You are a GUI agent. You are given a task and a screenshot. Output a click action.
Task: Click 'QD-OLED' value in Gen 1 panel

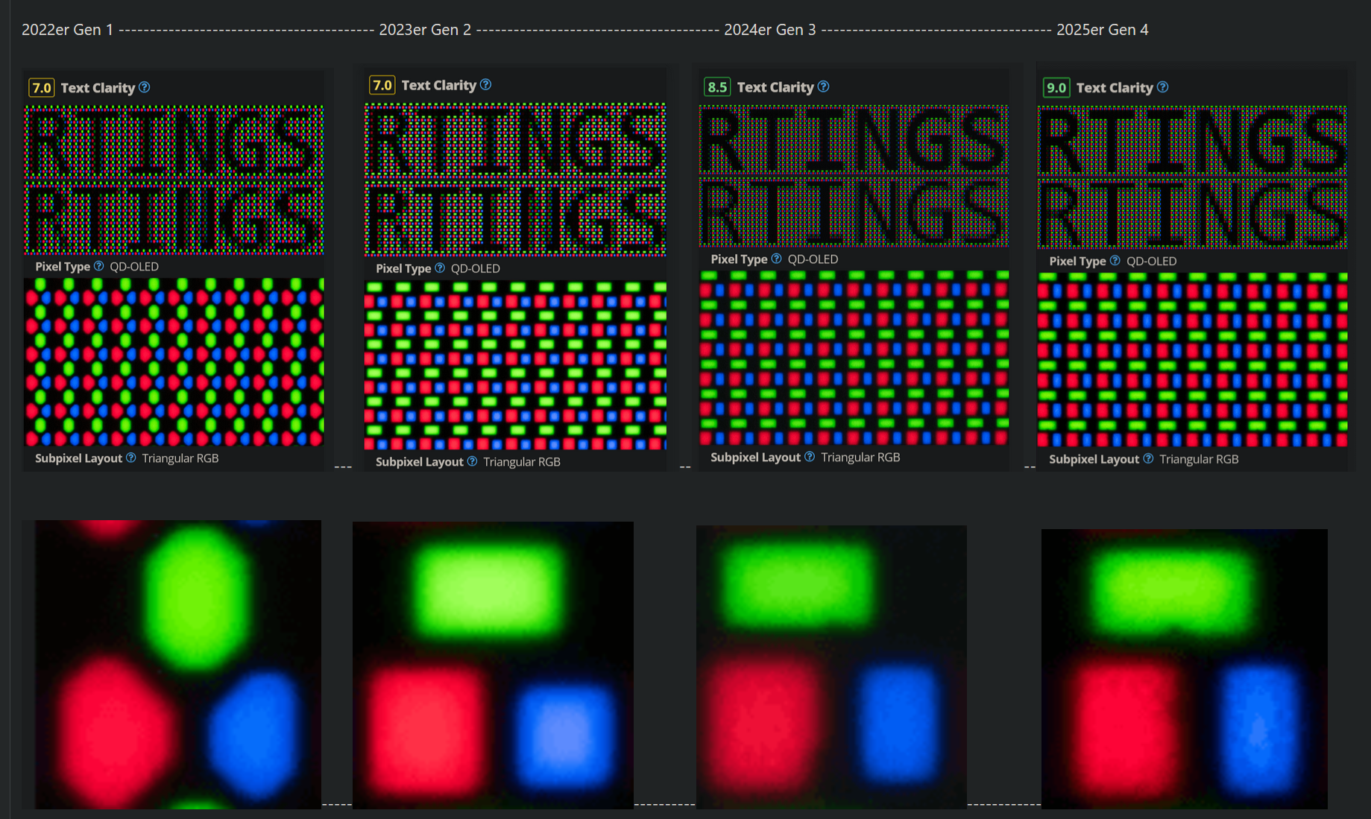(134, 266)
